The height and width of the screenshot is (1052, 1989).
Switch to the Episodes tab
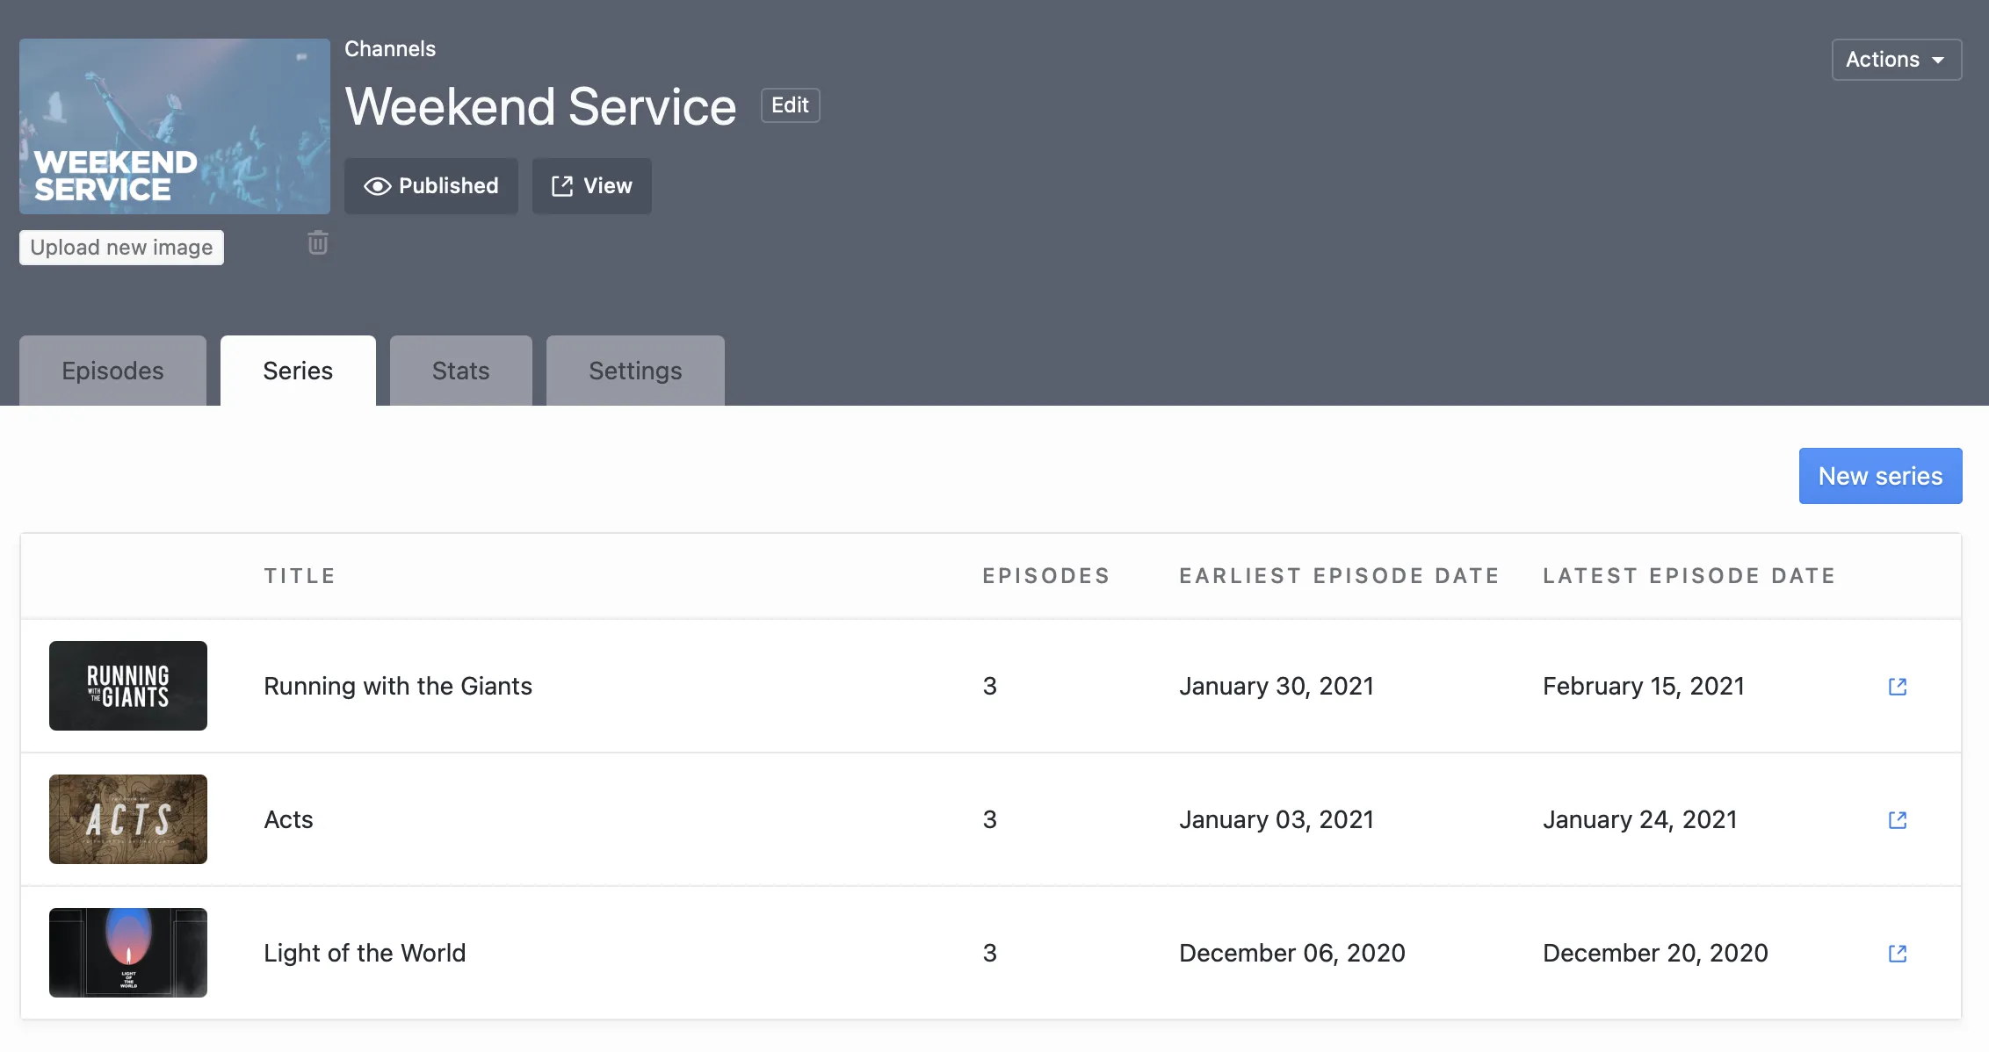112,371
